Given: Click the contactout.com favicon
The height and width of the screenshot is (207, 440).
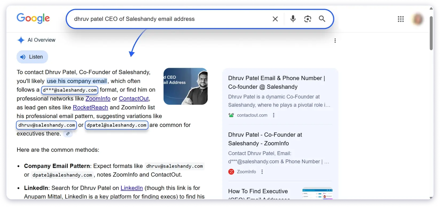Looking at the screenshot, I should (x=231, y=115).
